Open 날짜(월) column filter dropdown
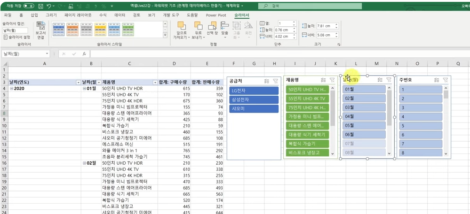Viewport: 470px width, 214px height. [x=99, y=82]
